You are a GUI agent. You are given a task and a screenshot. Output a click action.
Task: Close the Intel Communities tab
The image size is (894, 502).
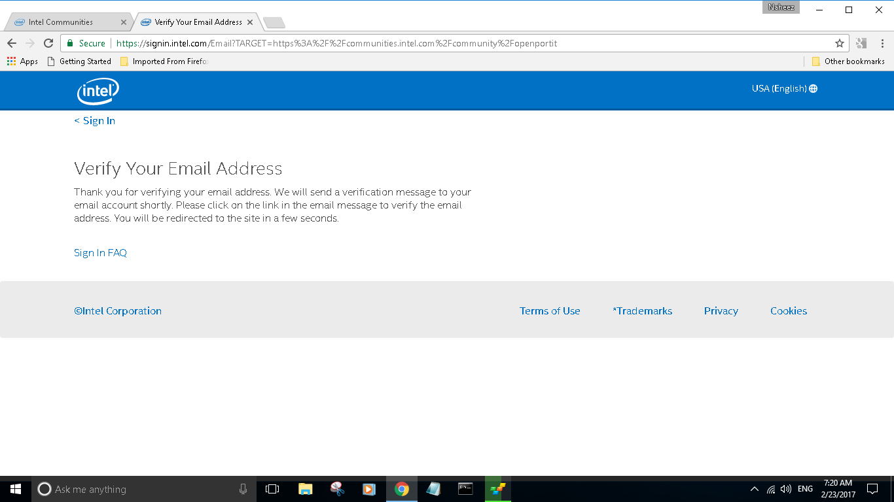124,22
